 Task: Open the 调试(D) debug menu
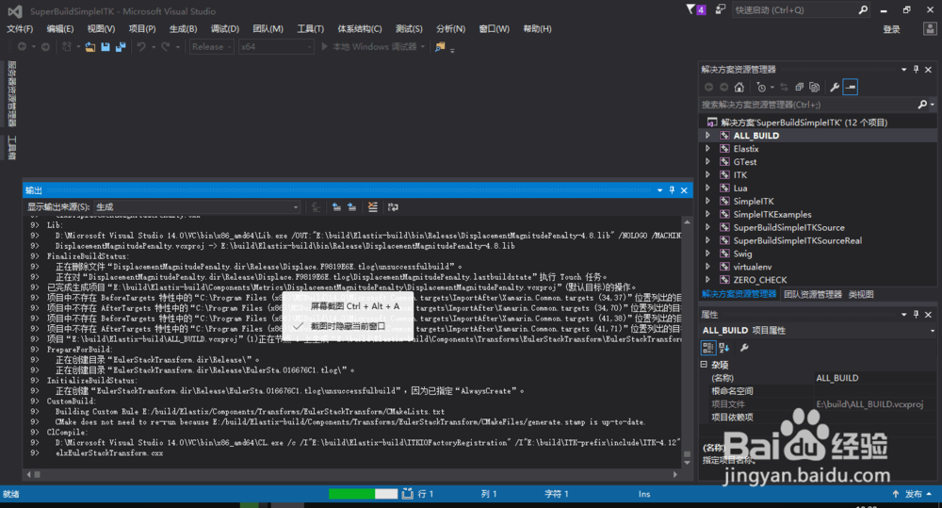pyautogui.click(x=225, y=29)
